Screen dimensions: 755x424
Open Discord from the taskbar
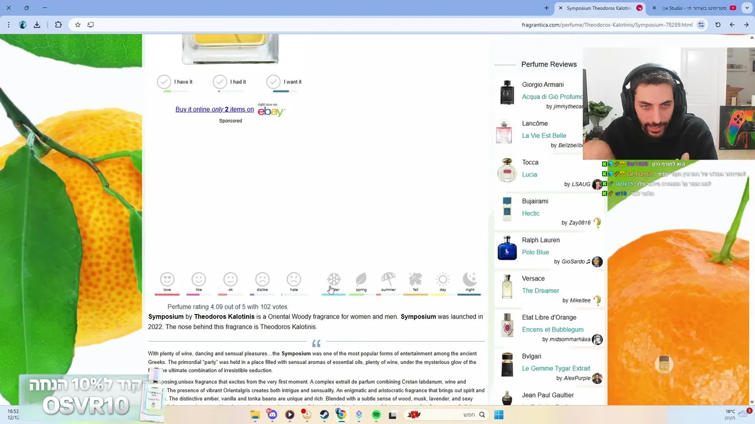[272, 415]
